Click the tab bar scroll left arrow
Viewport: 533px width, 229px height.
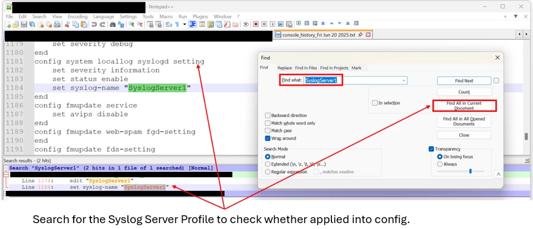click(520, 34)
